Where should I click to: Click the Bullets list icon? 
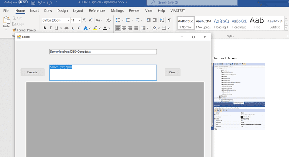click(118, 20)
